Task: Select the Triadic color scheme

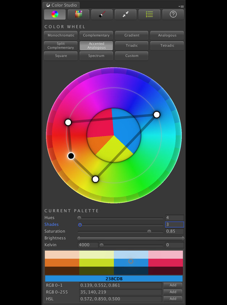Action: (x=132, y=45)
